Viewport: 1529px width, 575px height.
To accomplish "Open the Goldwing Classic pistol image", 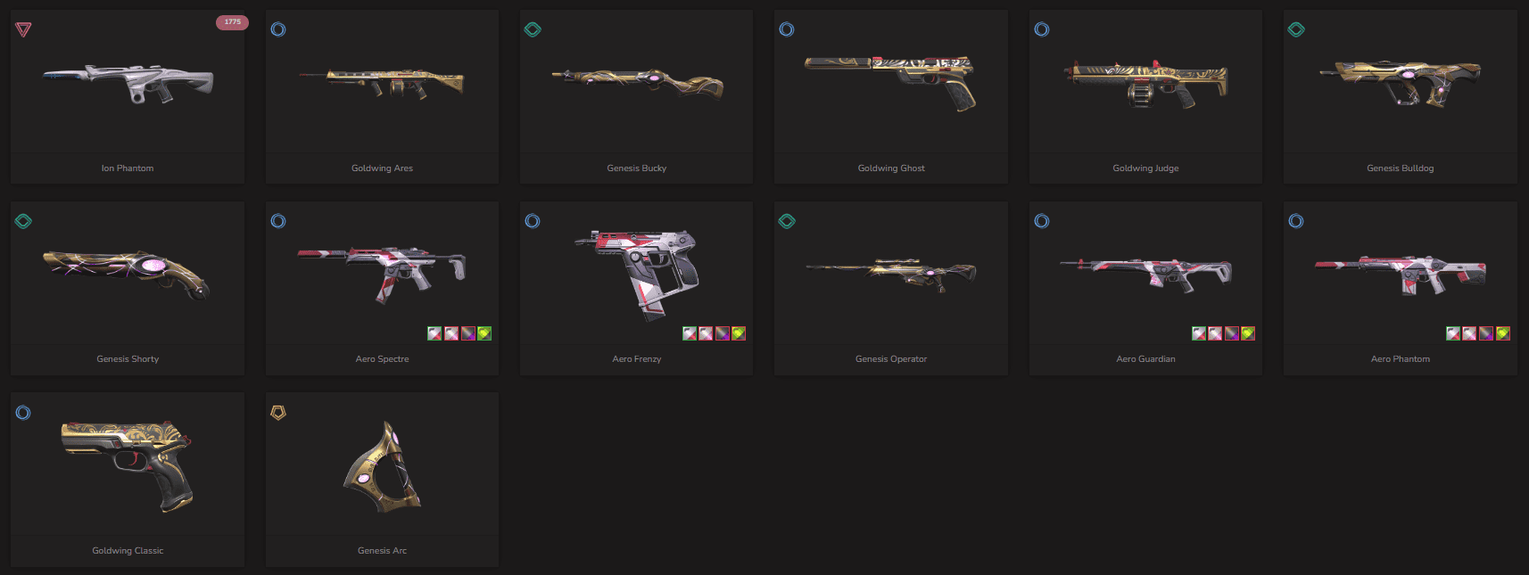I will pos(128,465).
